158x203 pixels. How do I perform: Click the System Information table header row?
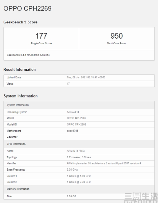79,105
